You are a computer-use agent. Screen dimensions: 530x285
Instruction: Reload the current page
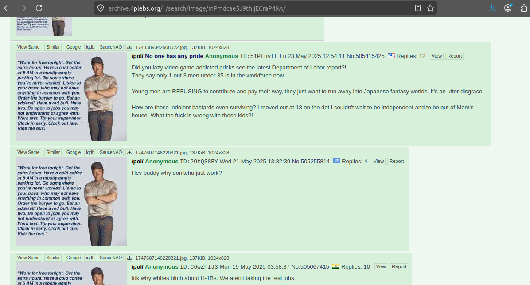[39, 8]
